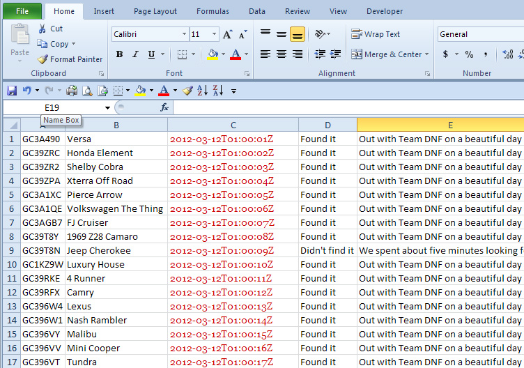524x368 pixels.
Task: Expand Name Box dropdown arrow
Action: (107, 107)
